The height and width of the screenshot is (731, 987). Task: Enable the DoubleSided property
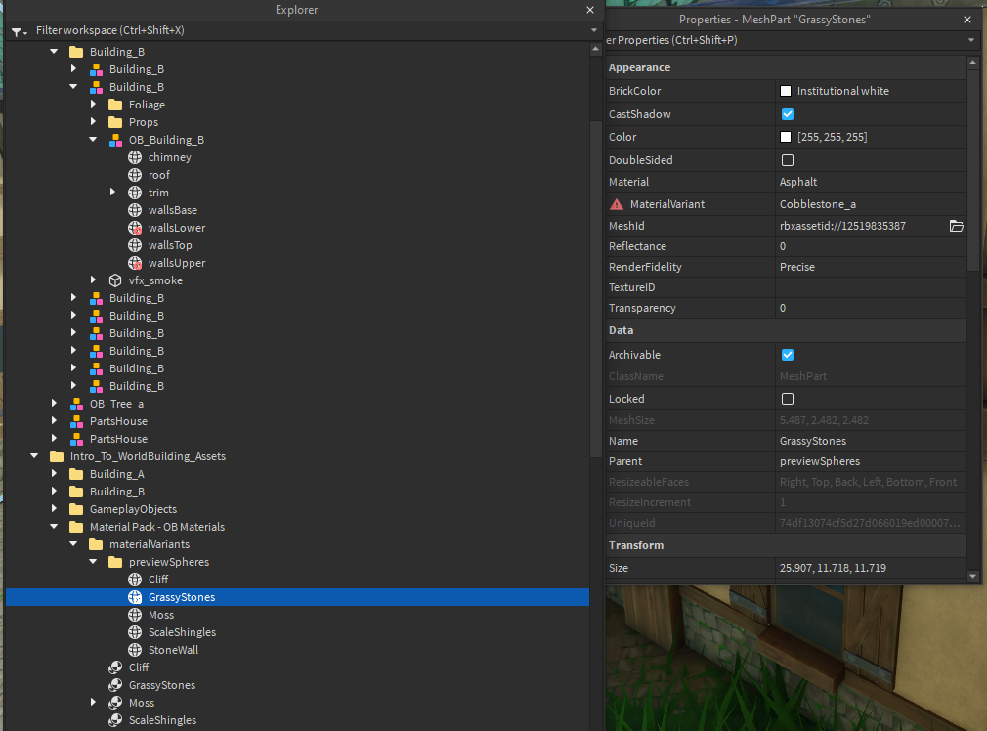[787, 159]
